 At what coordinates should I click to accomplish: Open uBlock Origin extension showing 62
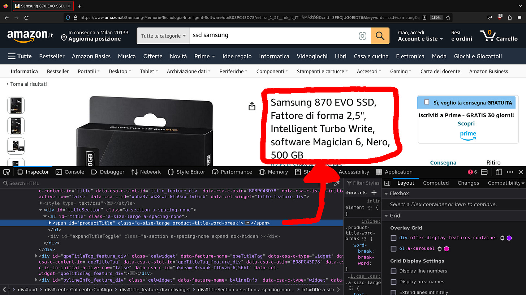500,17
